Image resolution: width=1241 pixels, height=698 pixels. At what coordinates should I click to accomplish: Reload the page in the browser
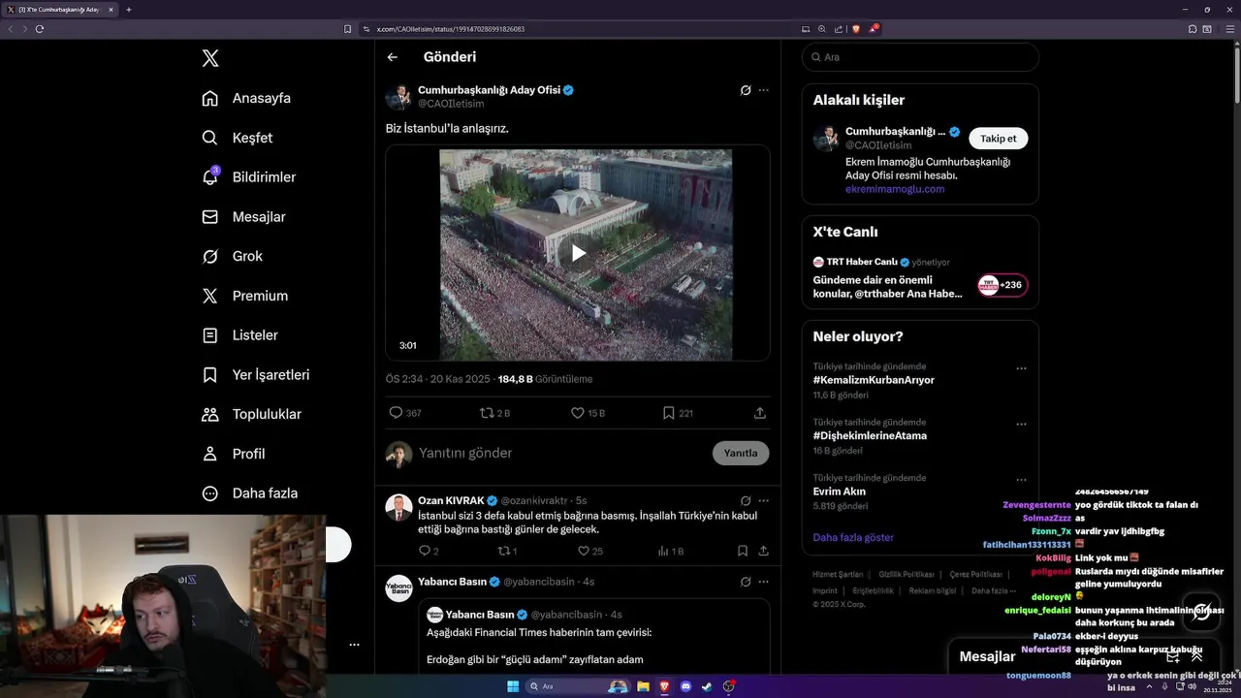tap(40, 29)
